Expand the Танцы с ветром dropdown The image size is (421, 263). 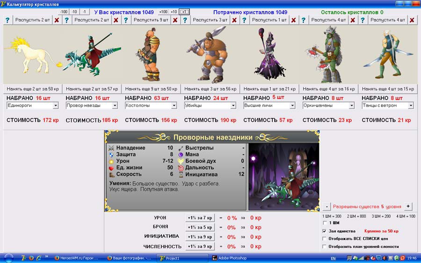(x=411, y=106)
